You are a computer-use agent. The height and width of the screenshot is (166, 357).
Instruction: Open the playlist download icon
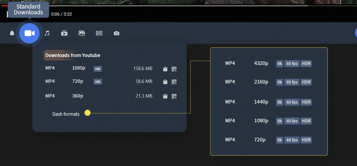(x=64, y=33)
